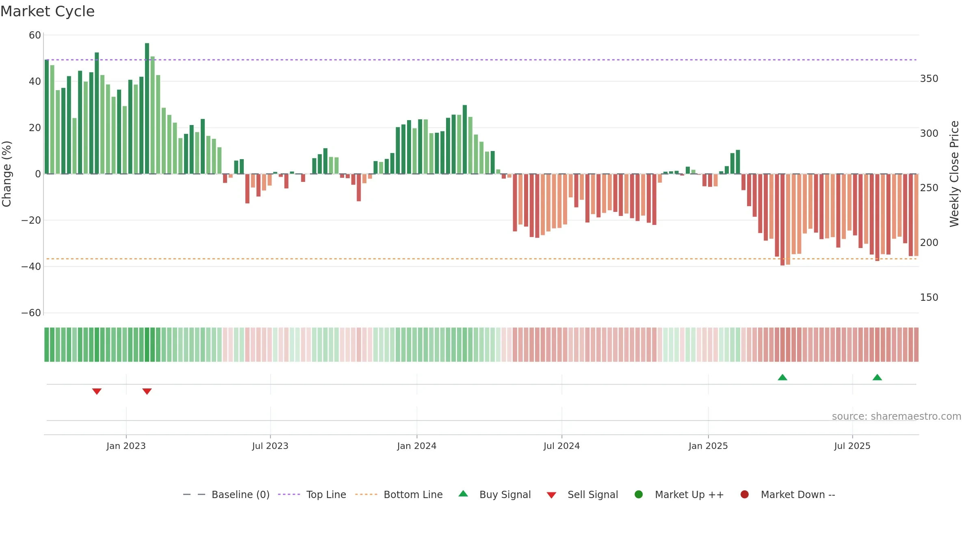Click the Jul 2023 axis label
975x548 pixels.
coord(270,446)
